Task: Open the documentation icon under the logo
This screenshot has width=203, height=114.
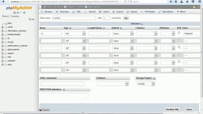Action: (x=18, y=13)
